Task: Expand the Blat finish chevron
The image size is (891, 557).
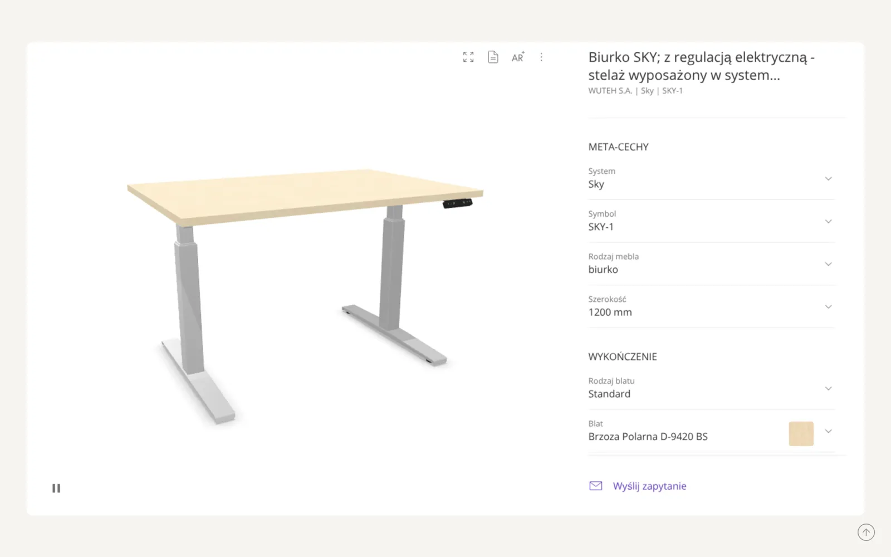Action: coord(828,431)
